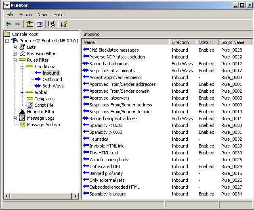The width and height of the screenshot is (254, 210).
Task: Click the tree pane scroll-right arrow
Action: (76, 196)
